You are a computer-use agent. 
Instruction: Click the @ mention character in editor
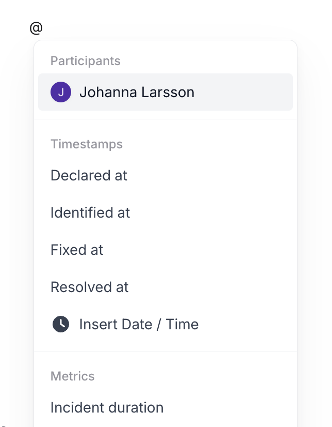pyautogui.click(x=36, y=28)
